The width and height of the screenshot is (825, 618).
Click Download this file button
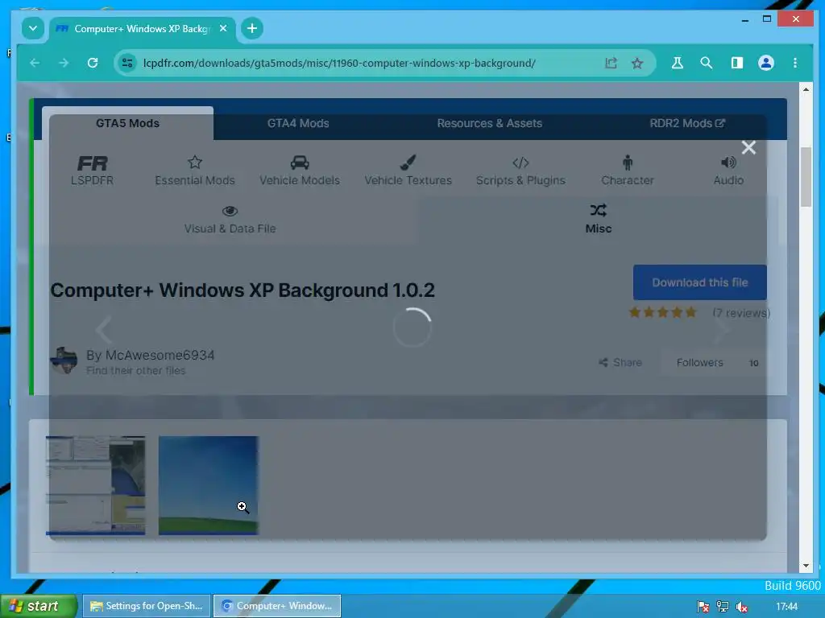[700, 282]
